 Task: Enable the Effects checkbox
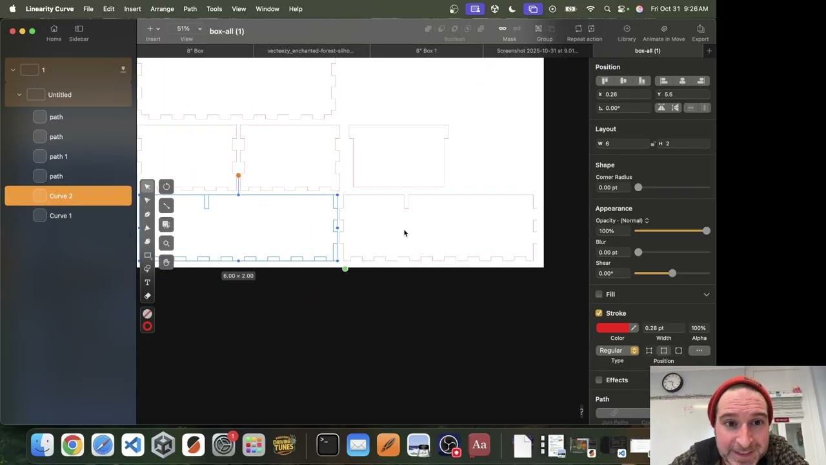click(599, 380)
